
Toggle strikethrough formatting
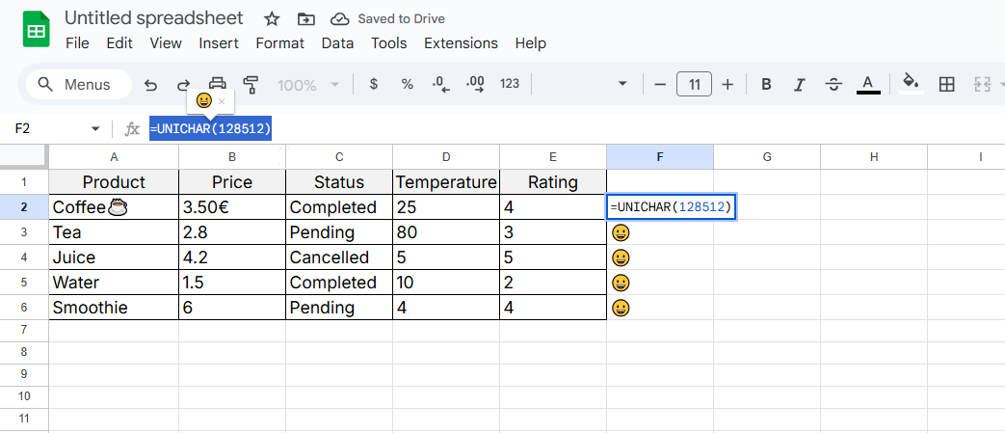[x=833, y=85]
